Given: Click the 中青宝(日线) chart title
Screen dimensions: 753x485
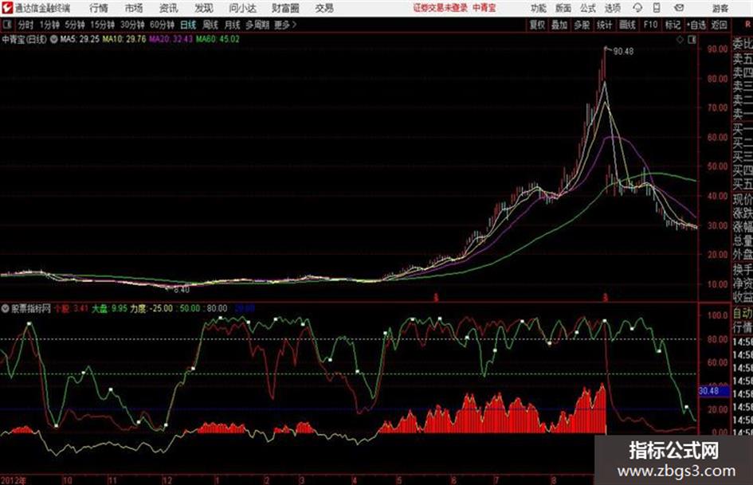Looking at the screenshot, I should pyautogui.click(x=24, y=39).
